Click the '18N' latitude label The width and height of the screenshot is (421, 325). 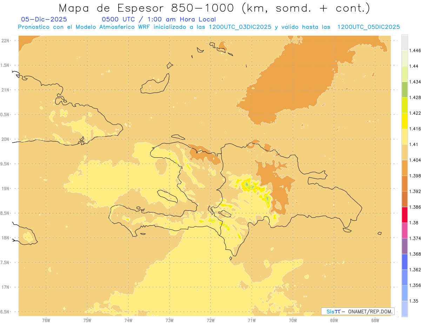click(6, 238)
